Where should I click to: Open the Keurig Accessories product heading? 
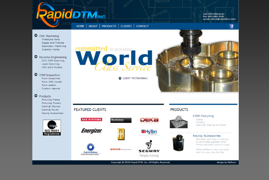207,136
